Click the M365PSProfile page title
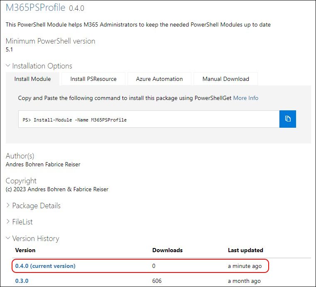Viewport: 316px width, 287px height. coord(36,8)
